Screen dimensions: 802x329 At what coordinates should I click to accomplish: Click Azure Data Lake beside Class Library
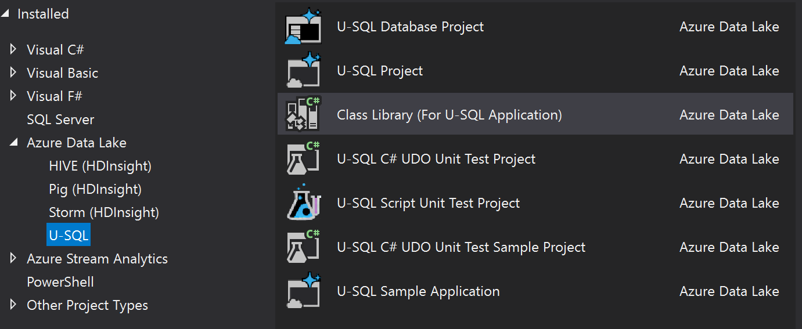coord(729,115)
